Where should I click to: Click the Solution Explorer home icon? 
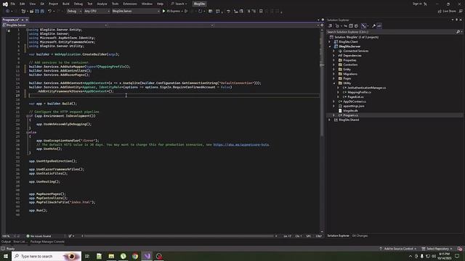pyautogui.click(x=331, y=26)
